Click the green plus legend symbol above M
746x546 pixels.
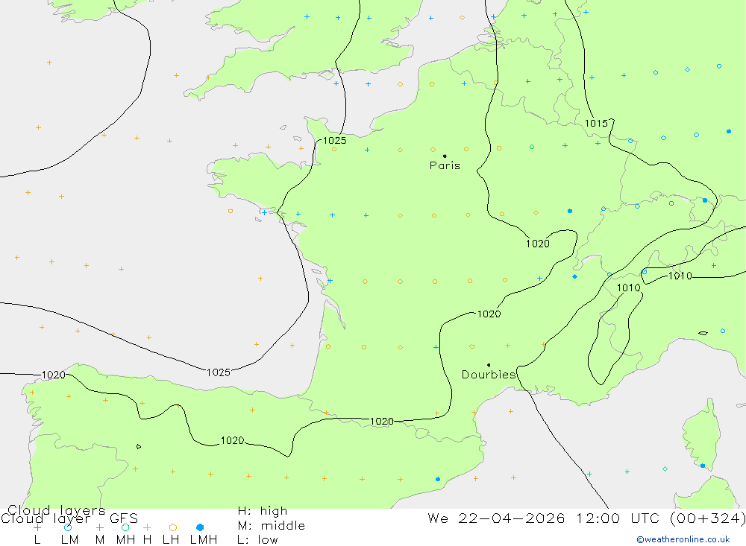[99, 527]
